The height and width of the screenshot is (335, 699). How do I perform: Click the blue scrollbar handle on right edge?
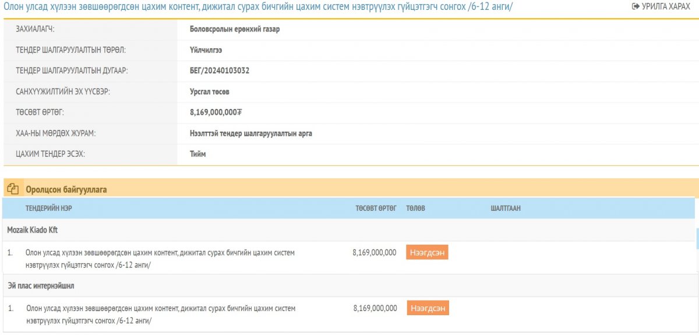click(697, 238)
